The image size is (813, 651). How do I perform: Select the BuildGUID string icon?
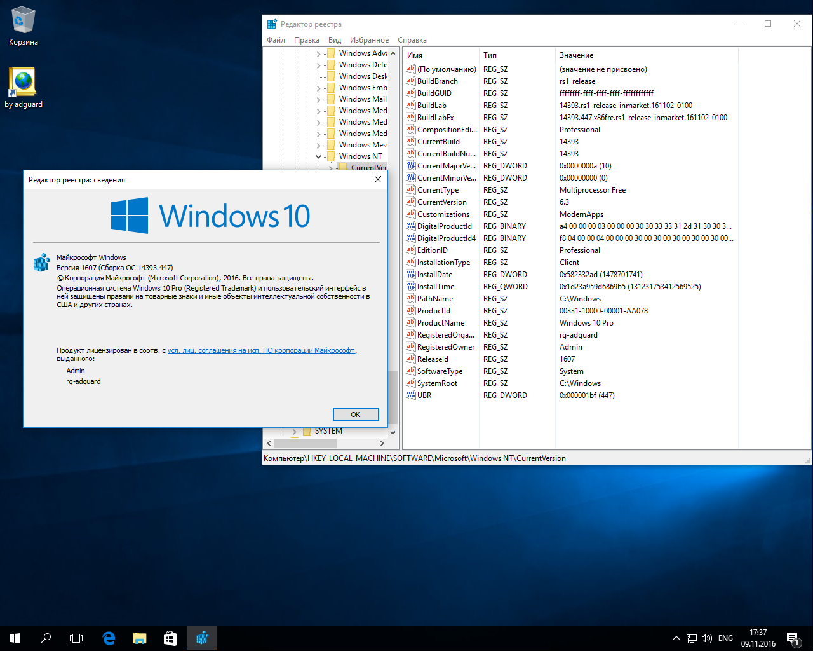(410, 93)
